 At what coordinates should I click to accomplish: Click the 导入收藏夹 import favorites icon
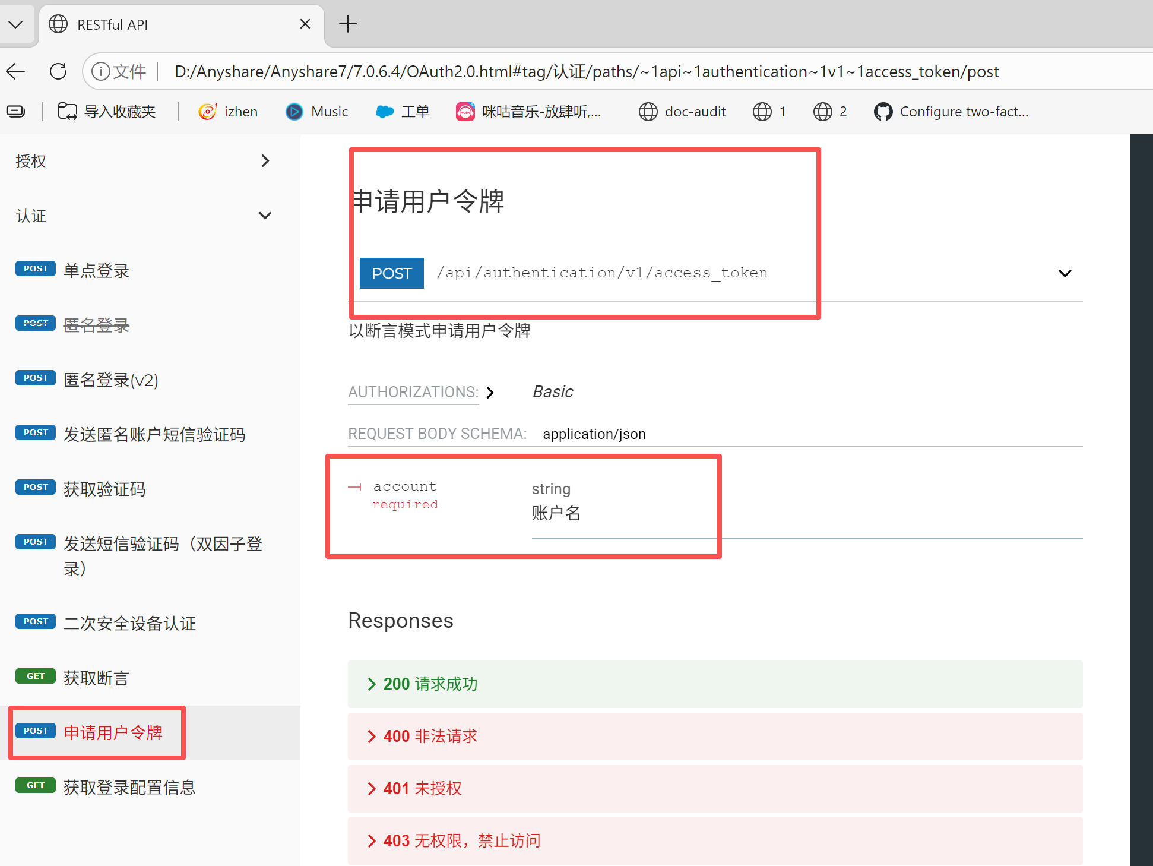tap(67, 112)
